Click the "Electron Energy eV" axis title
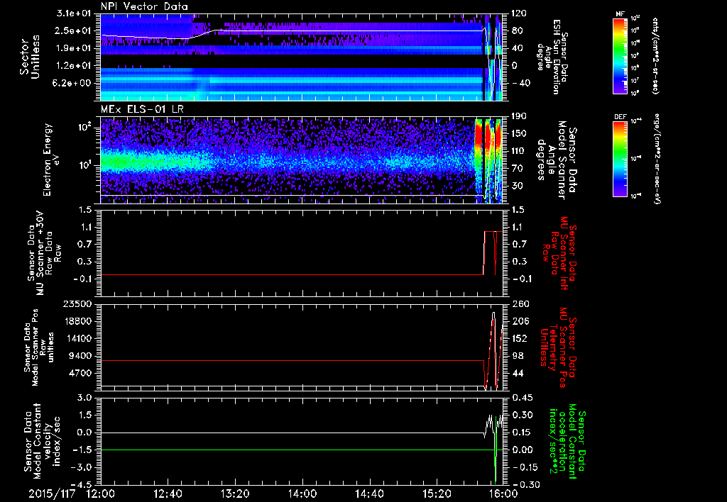 (x=52, y=160)
